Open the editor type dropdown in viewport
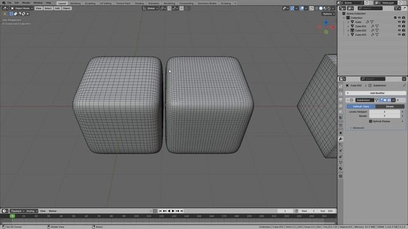This screenshot has height=229, width=408. pos(5,8)
